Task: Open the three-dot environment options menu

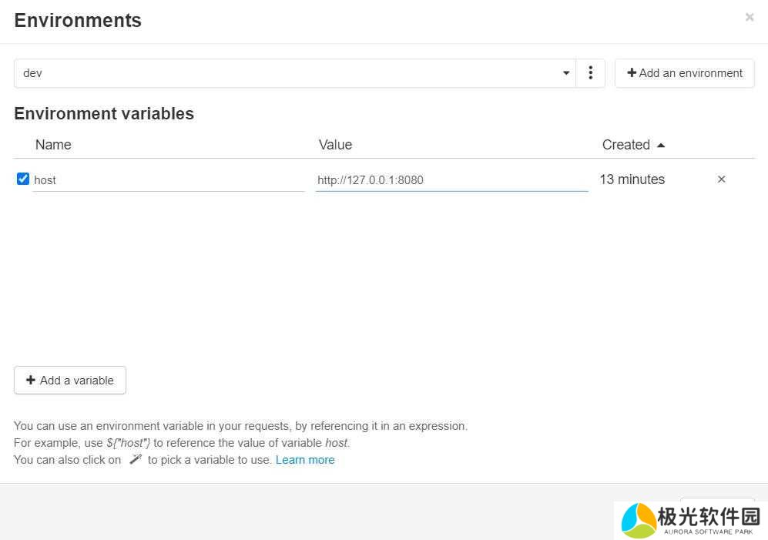Action: pyautogui.click(x=590, y=73)
